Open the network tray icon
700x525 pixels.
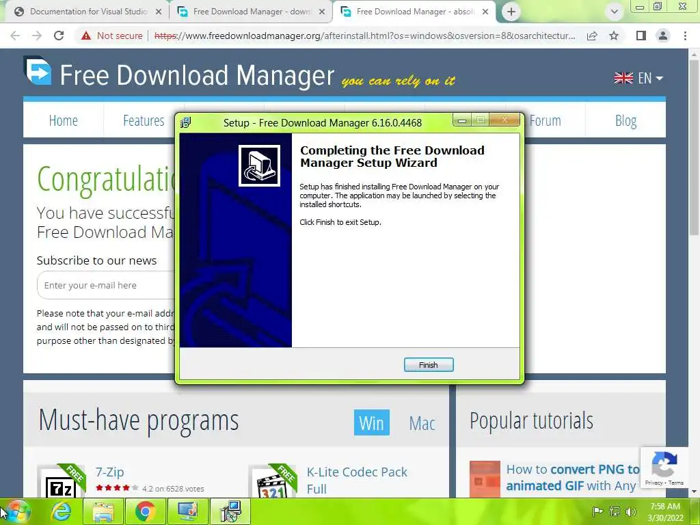(615, 511)
